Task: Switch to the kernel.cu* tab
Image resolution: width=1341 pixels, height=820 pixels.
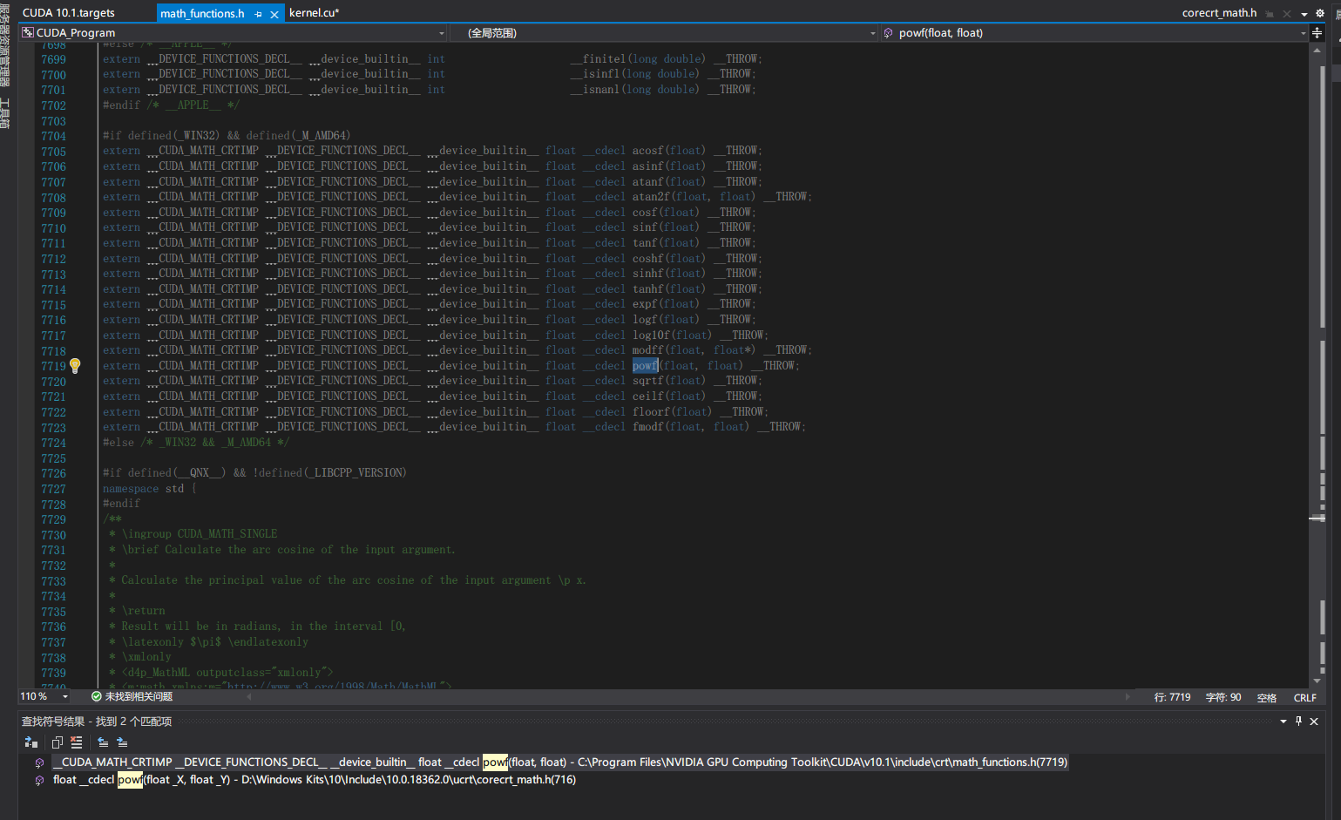Action: coord(314,13)
